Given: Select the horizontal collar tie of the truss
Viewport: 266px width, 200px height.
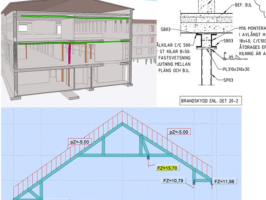Looking at the screenshot, I should [125, 155].
